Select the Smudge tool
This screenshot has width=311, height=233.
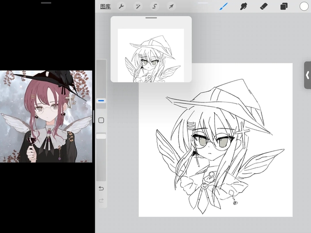(x=243, y=6)
